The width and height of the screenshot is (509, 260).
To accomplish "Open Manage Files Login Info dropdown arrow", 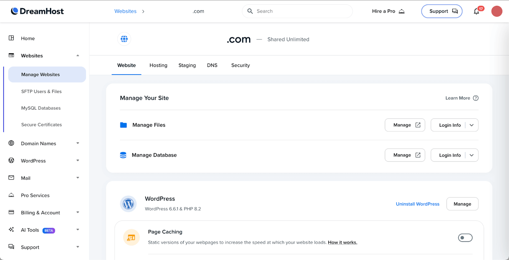I will pos(472,125).
